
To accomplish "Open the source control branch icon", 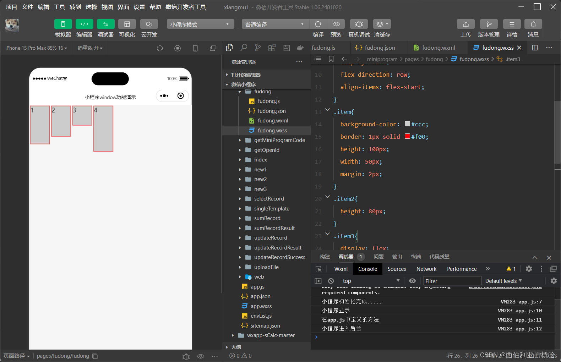I will tap(258, 48).
